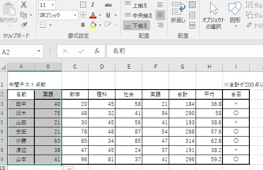Click the paste options icon below table
The height and width of the screenshot is (170, 263).
click(68, 168)
